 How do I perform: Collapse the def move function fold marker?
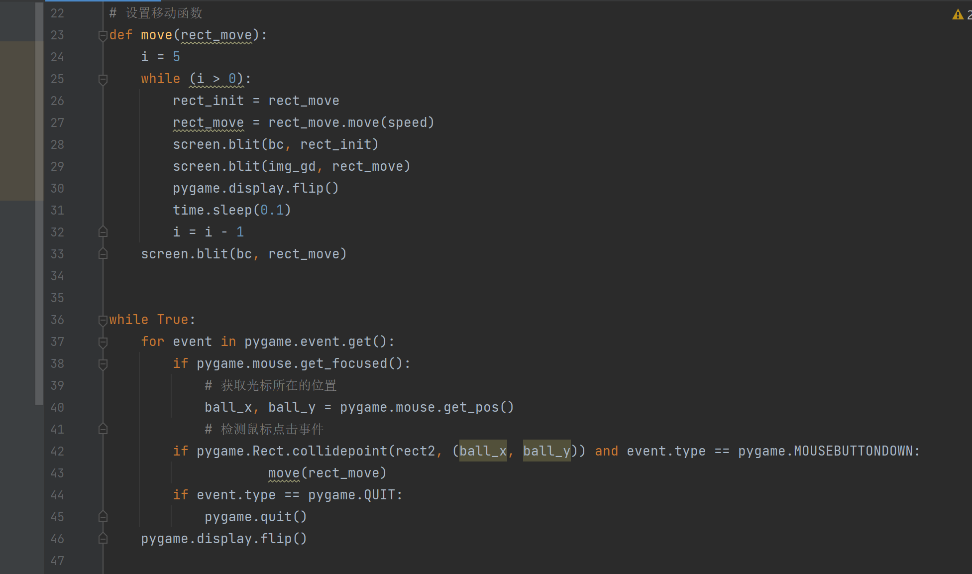tap(103, 35)
